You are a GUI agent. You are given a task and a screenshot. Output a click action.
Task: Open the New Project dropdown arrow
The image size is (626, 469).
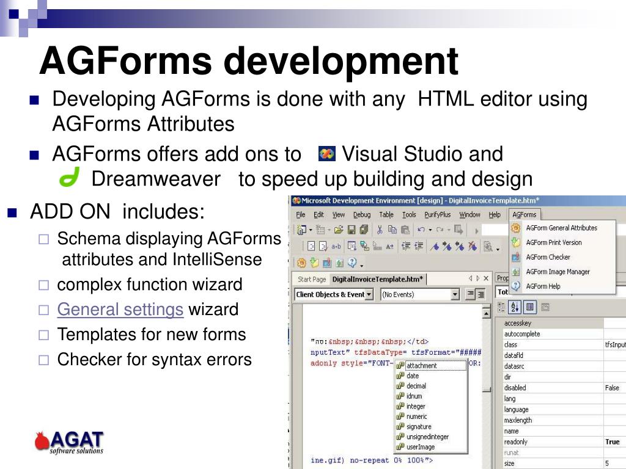(311, 230)
